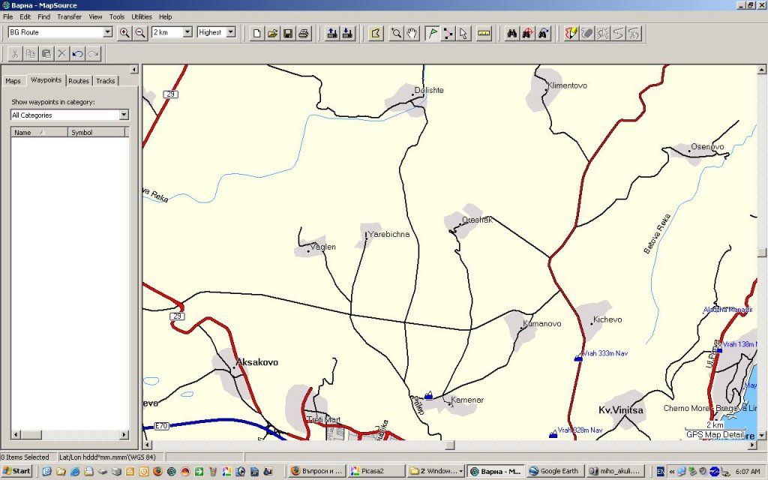Click map vertical scrollbar down arrow
Screen dimensions: 768x480
coord(762,435)
